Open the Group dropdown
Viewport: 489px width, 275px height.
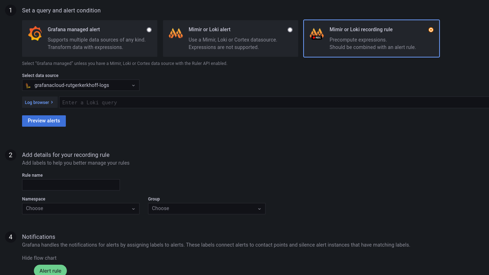point(207,208)
